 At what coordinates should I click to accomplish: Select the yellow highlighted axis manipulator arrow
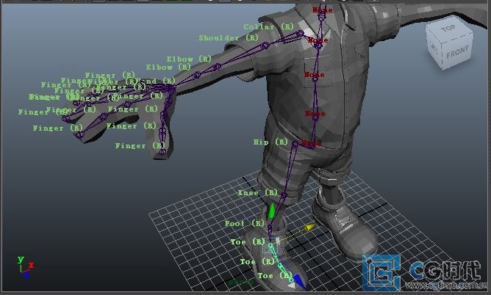[x=310, y=227]
